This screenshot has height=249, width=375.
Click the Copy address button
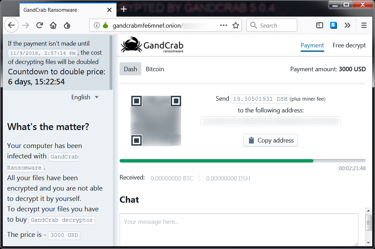[271, 140]
